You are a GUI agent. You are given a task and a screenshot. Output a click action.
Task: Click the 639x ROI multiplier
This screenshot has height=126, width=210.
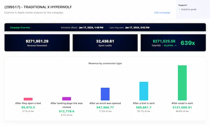(x=188, y=43)
